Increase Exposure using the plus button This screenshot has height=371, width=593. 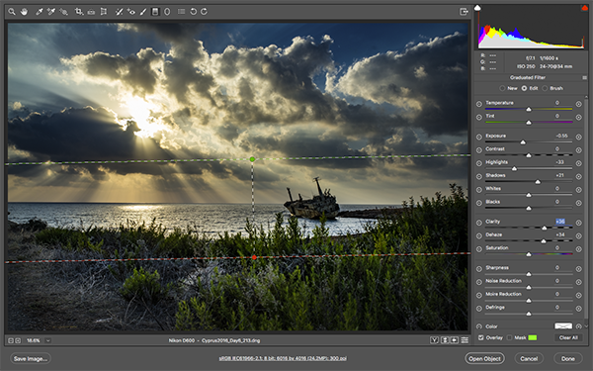pos(578,137)
